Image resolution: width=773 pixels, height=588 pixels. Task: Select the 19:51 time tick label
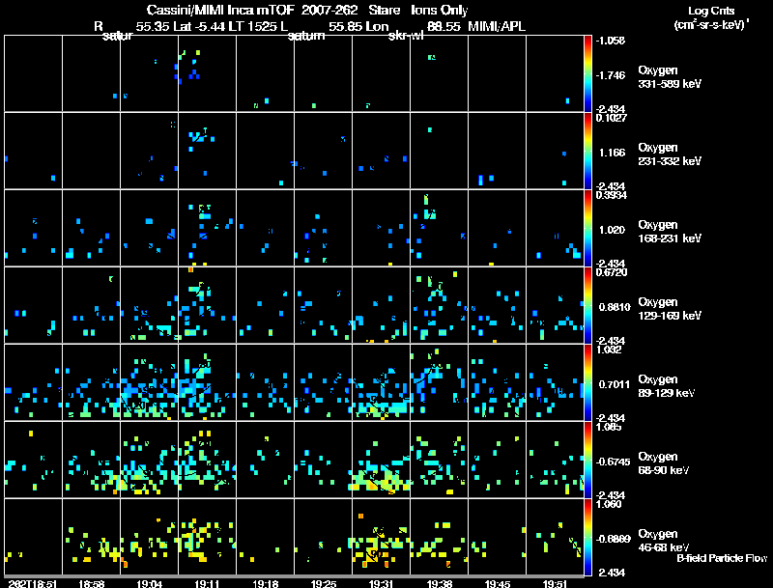(x=555, y=583)
